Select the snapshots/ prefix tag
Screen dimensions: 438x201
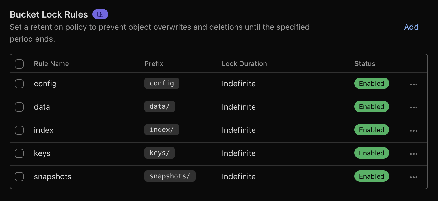point(170,176)
